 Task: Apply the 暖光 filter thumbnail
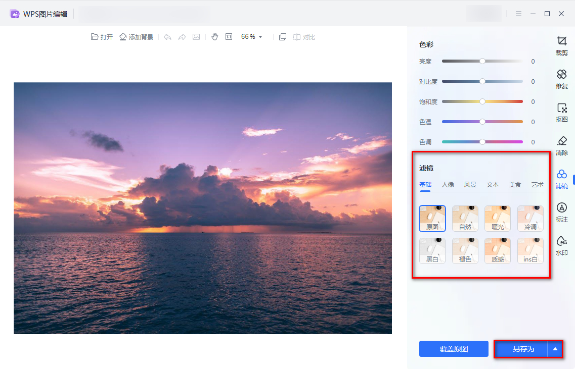(498, 219)
